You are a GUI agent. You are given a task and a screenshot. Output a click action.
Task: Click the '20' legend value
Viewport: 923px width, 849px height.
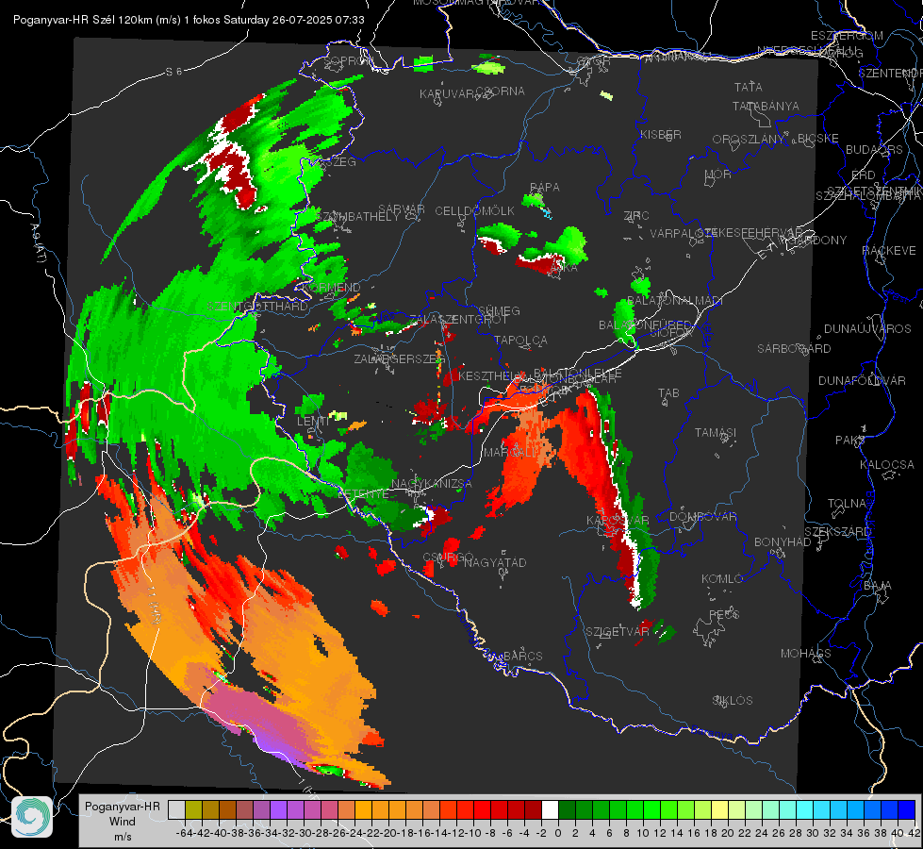point(728,833)
